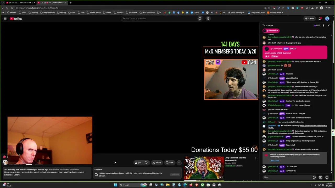
Task: Bookmark this page with the star icon
Action: click(270, 8)
